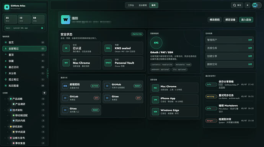Viewport: 264px width, 147px height.
Task: Click the green sync status dot
Action: [x=42, y=28]
